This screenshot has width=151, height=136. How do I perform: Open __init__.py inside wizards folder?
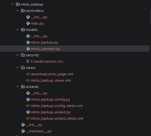(x=39, y=93)
